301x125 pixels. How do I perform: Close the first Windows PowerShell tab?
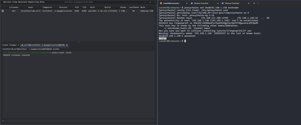click(x=218, y=3)
